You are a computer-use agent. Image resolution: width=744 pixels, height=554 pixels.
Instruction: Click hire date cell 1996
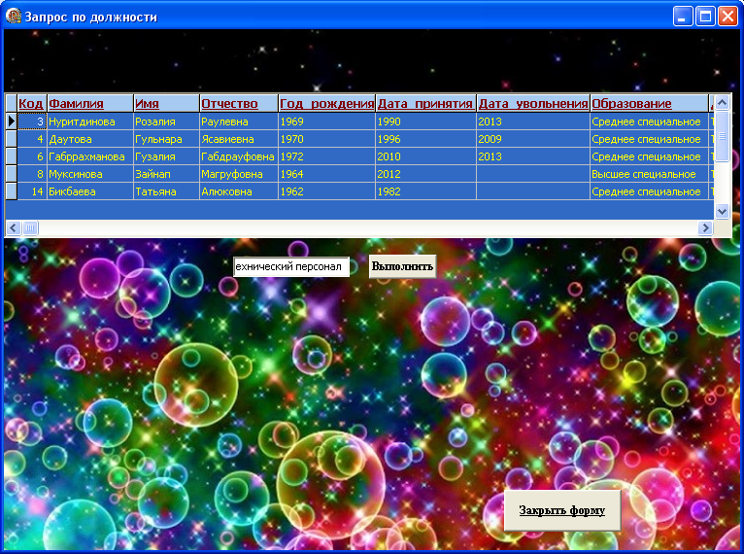point(426,139)
